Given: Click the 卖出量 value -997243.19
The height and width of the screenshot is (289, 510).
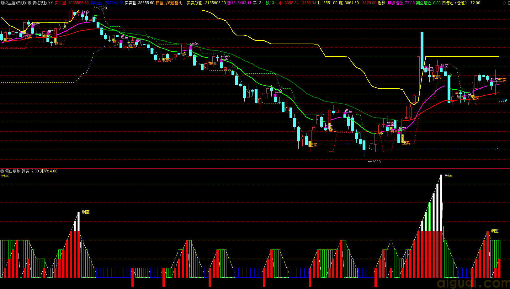Looking at the screenshot, I should (x=107, y=3).
